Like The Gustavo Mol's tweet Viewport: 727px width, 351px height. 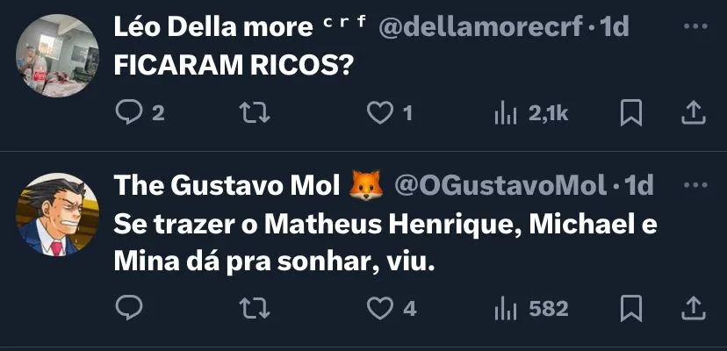point(378,308)
